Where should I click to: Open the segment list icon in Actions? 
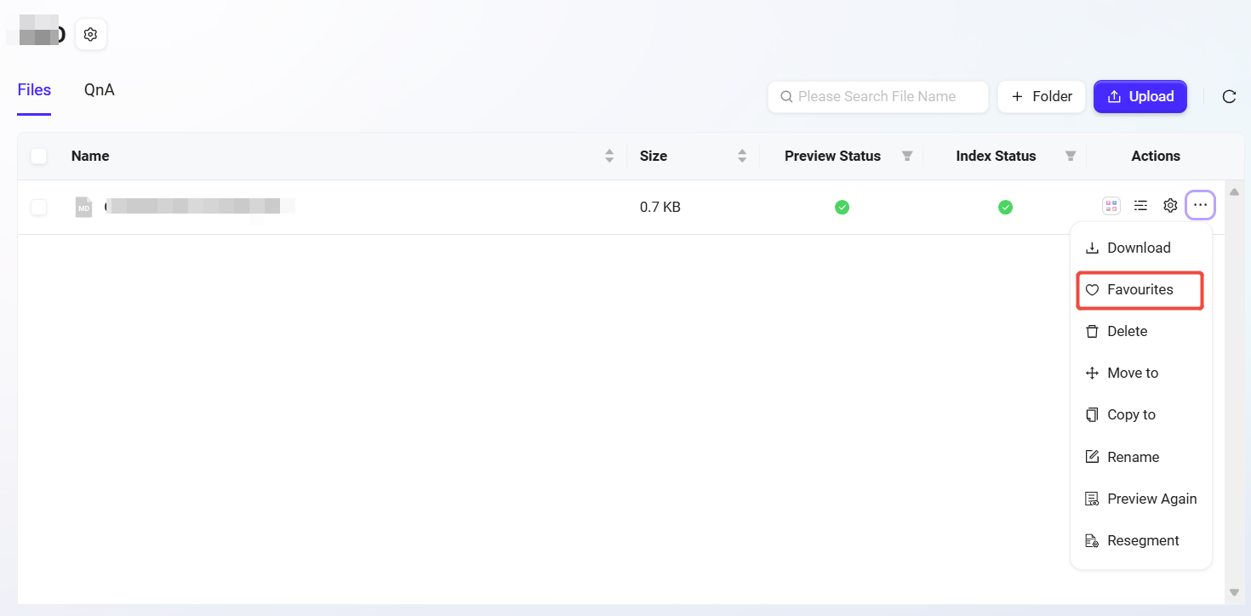[1140, 206]
